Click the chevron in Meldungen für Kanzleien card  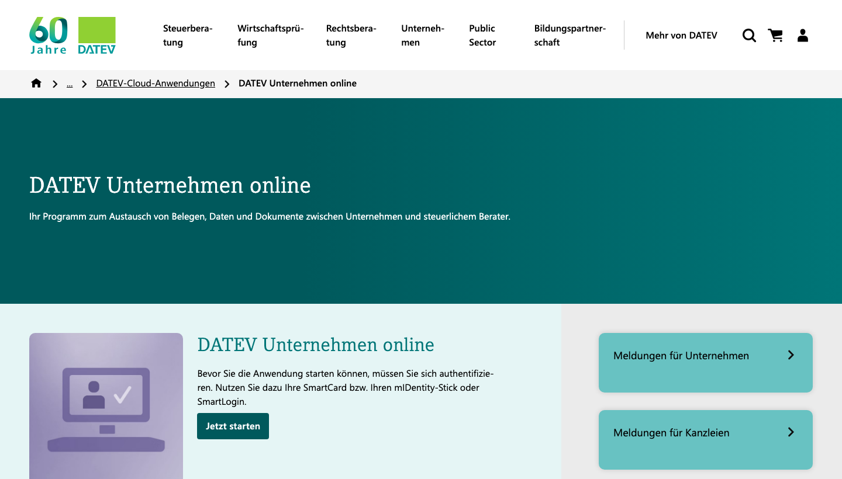tap(791, 432)
